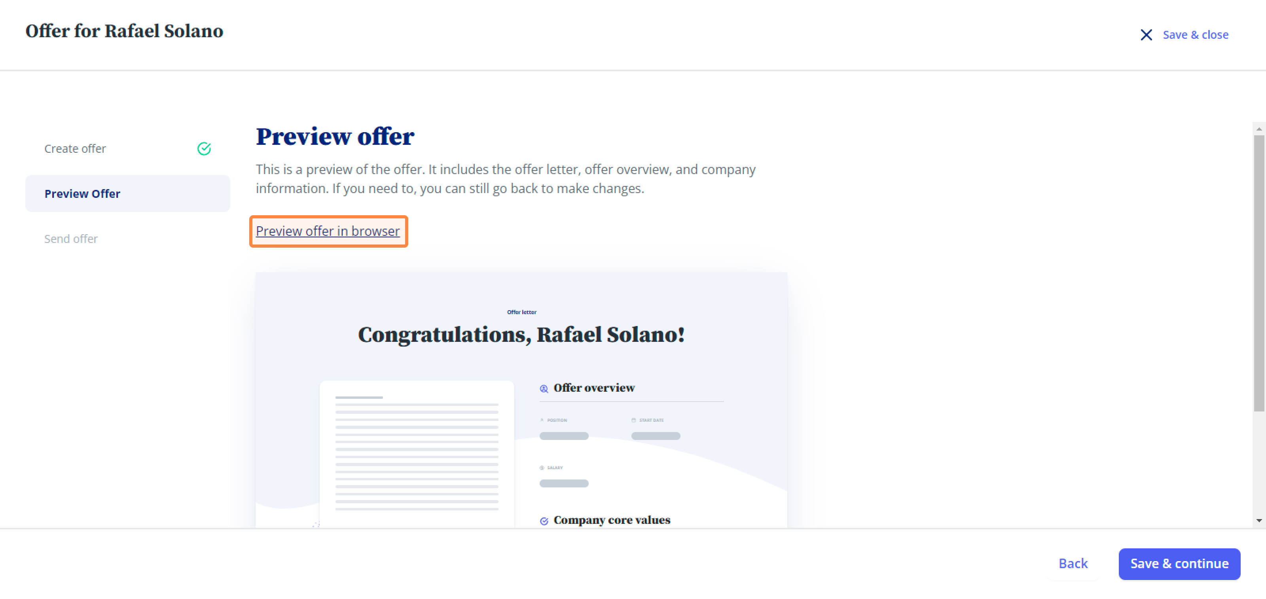Click the Salary coin icon
The height and width of the screenshot is (599, 1266).
542,468
